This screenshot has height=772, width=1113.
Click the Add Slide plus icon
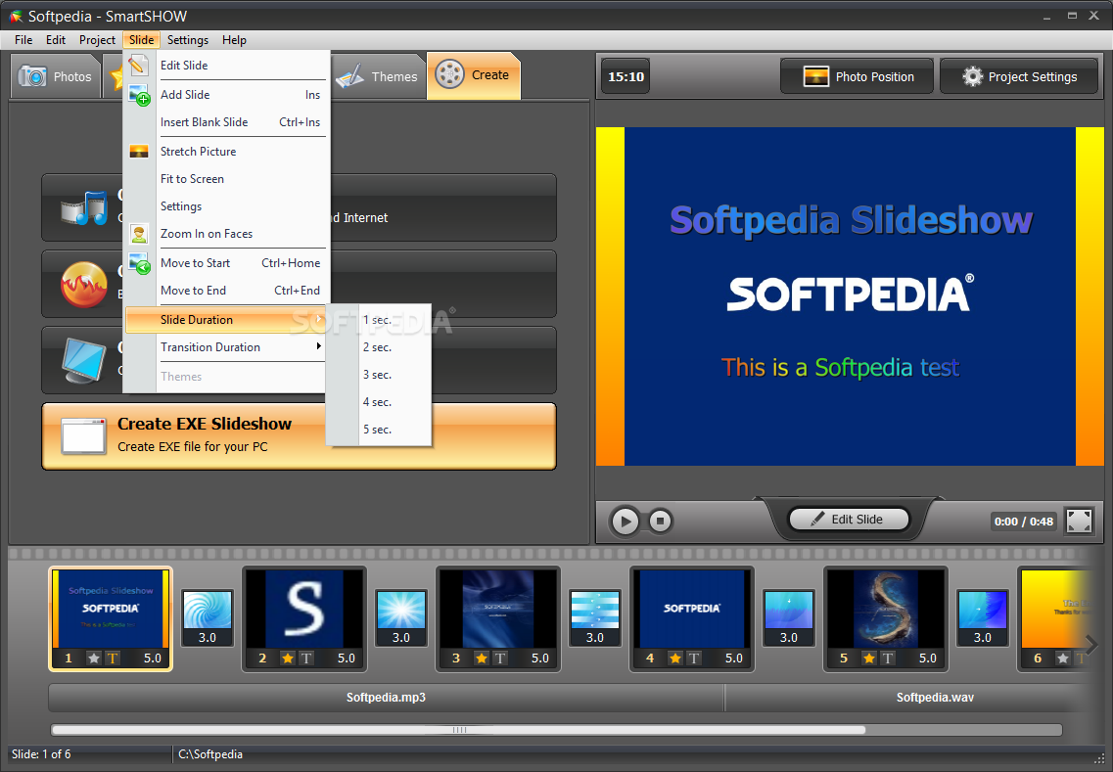coord(139,94)
